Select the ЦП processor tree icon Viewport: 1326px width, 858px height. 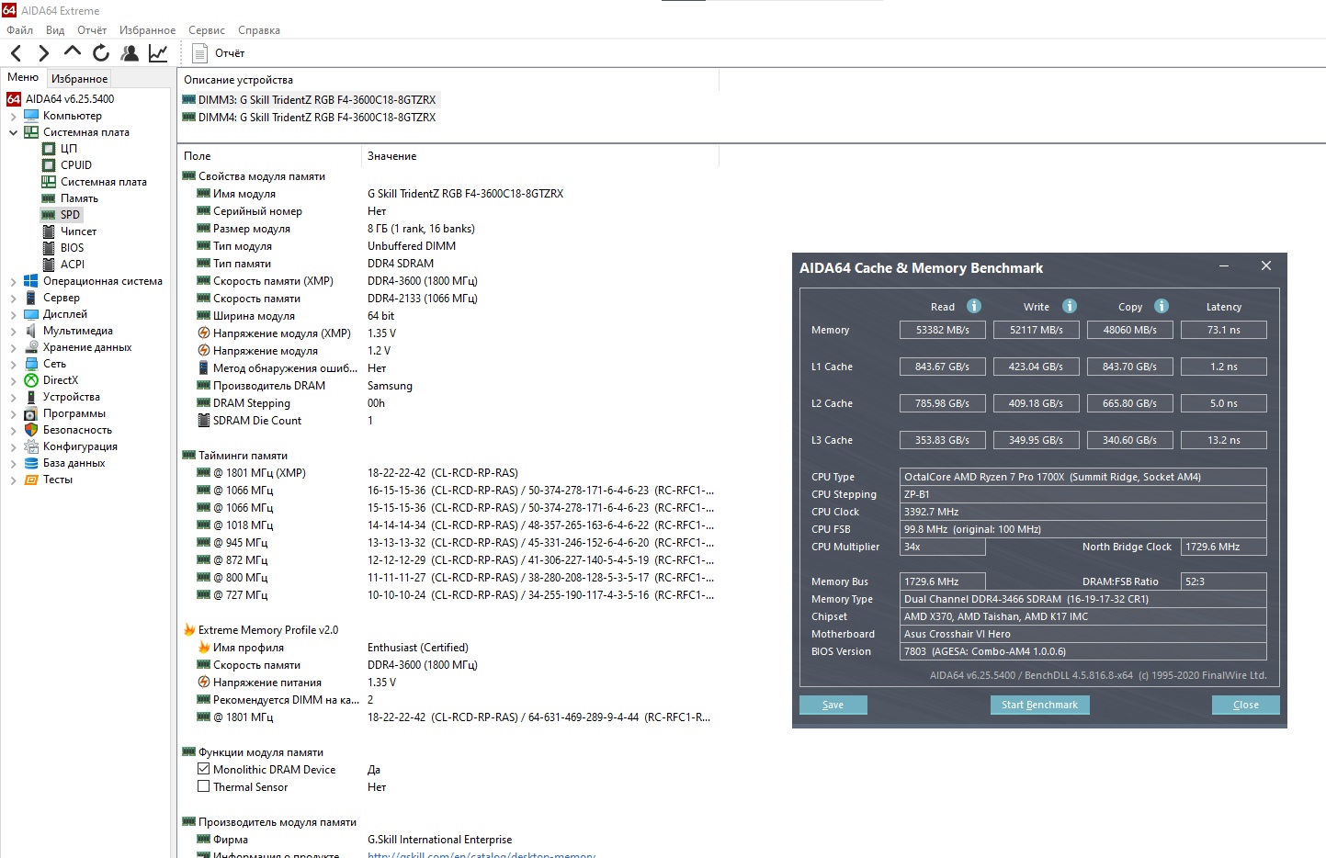coord(49,149)
